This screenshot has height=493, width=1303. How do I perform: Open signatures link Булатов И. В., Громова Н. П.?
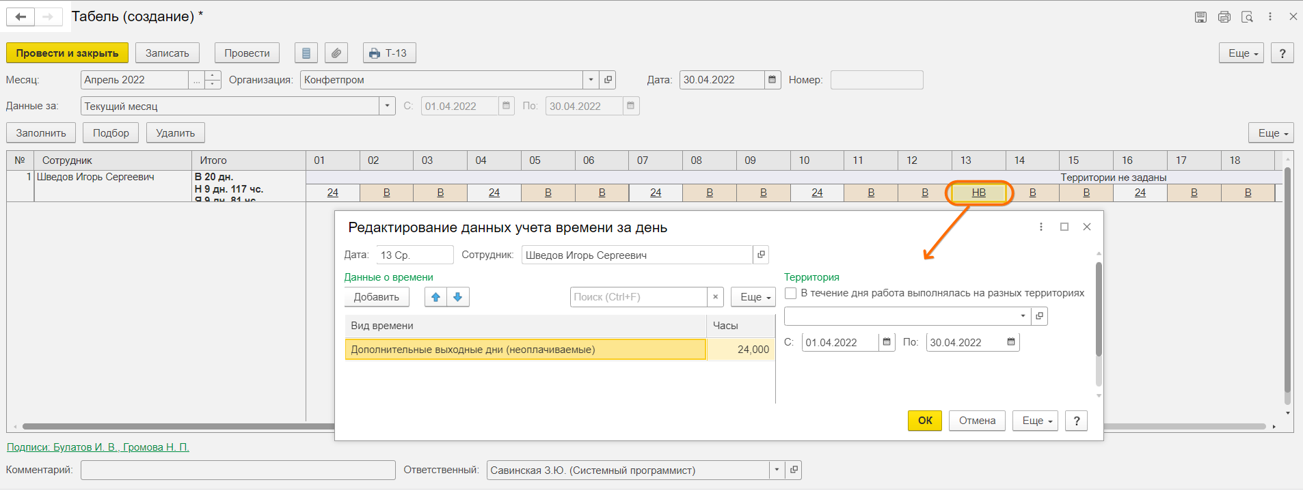98,447
